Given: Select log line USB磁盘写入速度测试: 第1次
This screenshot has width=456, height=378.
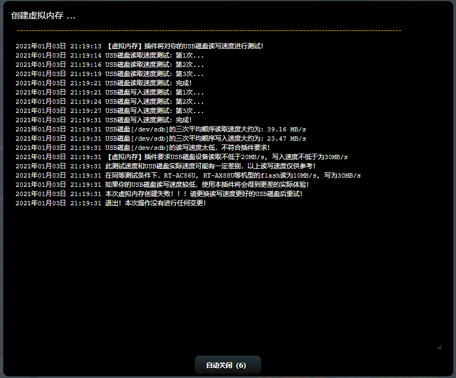Looking at the screenshot, I should (x=110, y=92).
